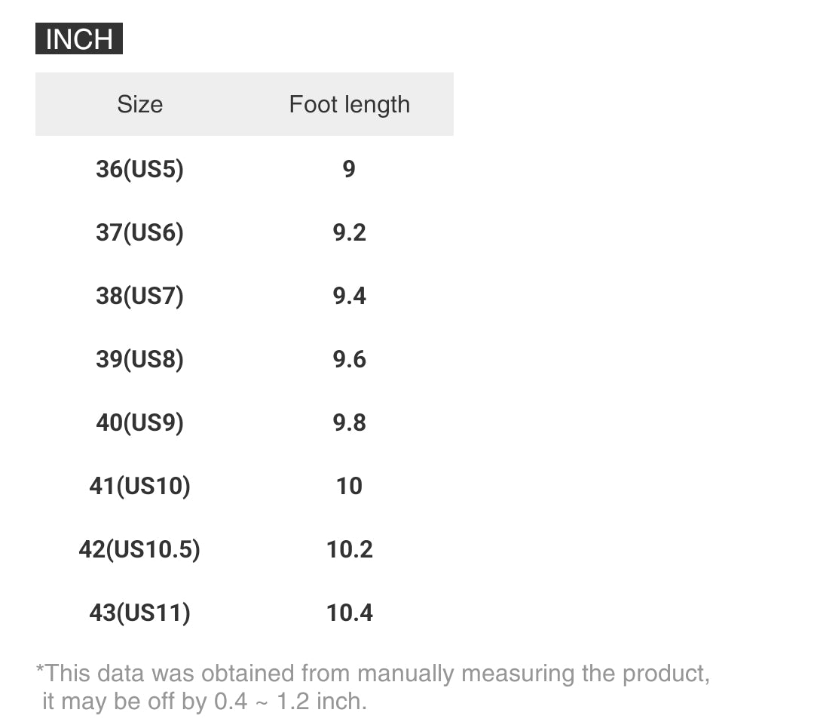
Task: Click the measurement disclaimer note
Action: click(372, 687)
